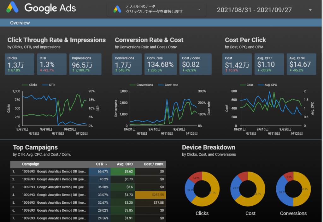The width and height of the screenshot is (323, 222).
Task: Click the $0.73 Avg. CPC cell
Action: [x=123, y=179]
